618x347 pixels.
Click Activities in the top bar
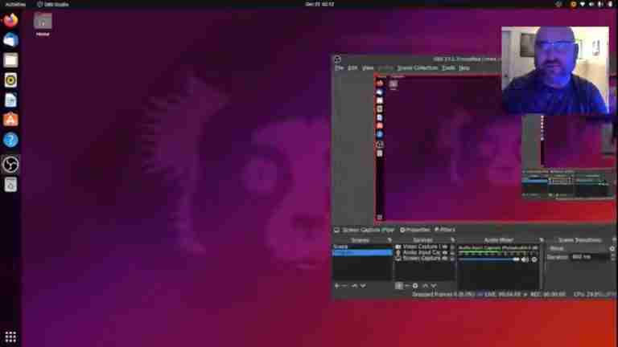pos(15,4)
